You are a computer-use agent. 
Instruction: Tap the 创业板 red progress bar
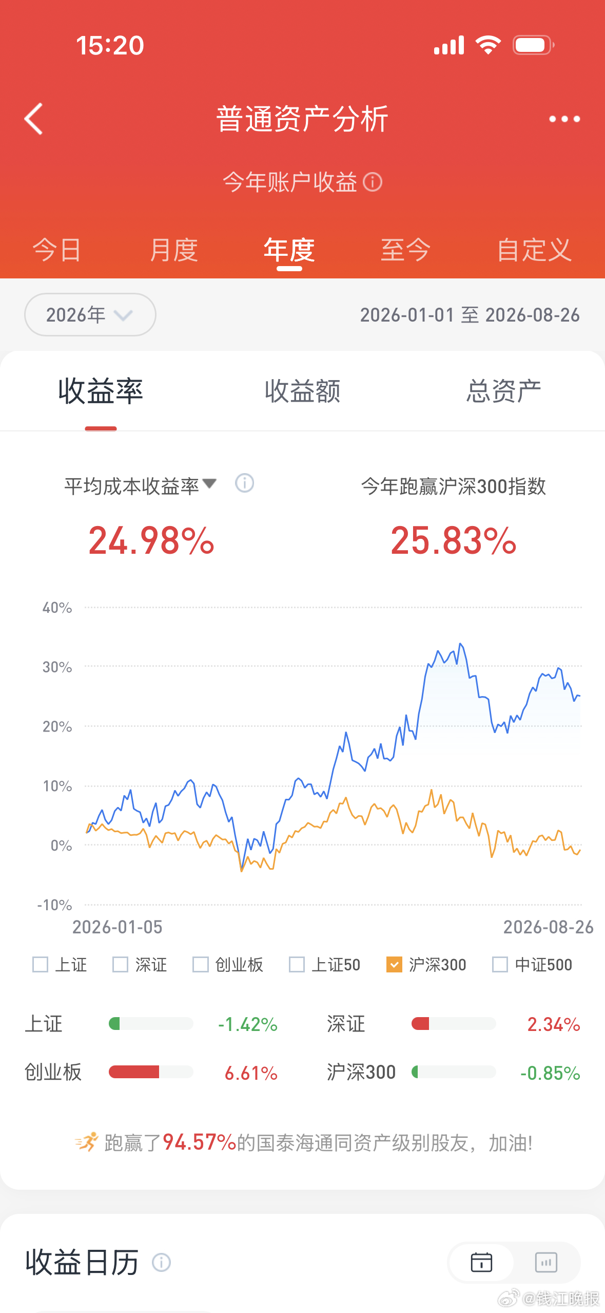pos(134,1072)
